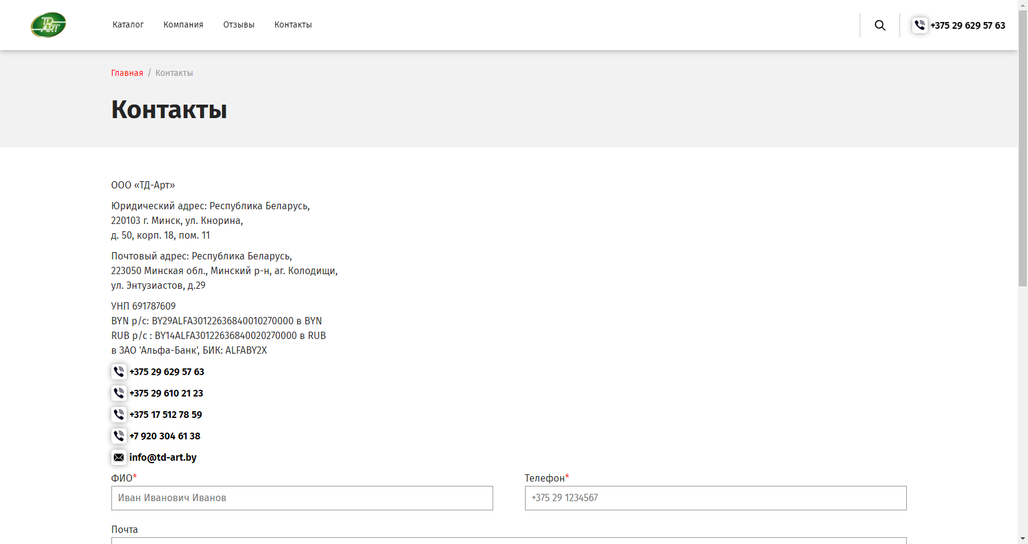Click text ул. Энтузиастов, д.29
Screen dimensions: 1028x544
(158, 285)
